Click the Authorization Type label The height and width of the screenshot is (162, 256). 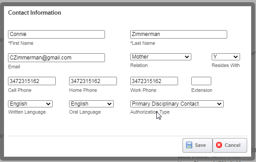150,112
